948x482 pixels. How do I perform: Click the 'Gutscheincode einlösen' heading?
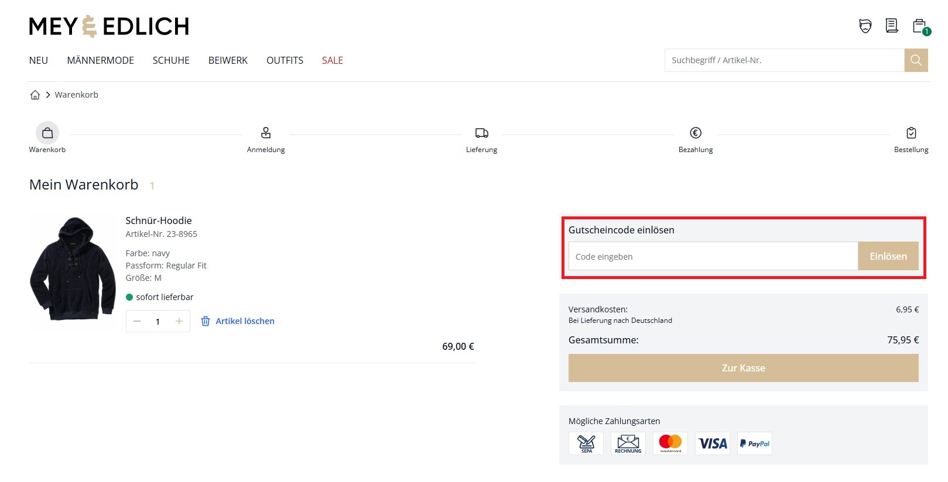point(621,230)
